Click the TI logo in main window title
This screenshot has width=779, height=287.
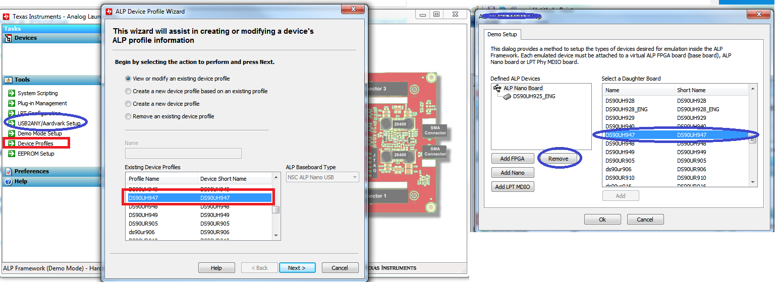tap(7, 17)
